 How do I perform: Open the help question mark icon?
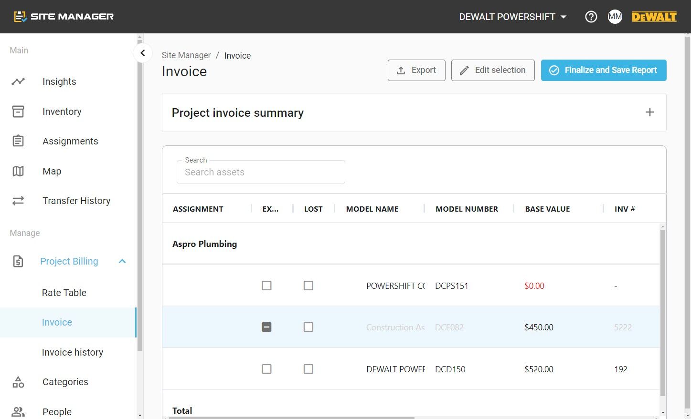591,17
